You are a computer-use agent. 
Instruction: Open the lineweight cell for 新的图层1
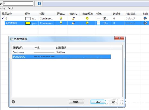click(x=103, y=23)
